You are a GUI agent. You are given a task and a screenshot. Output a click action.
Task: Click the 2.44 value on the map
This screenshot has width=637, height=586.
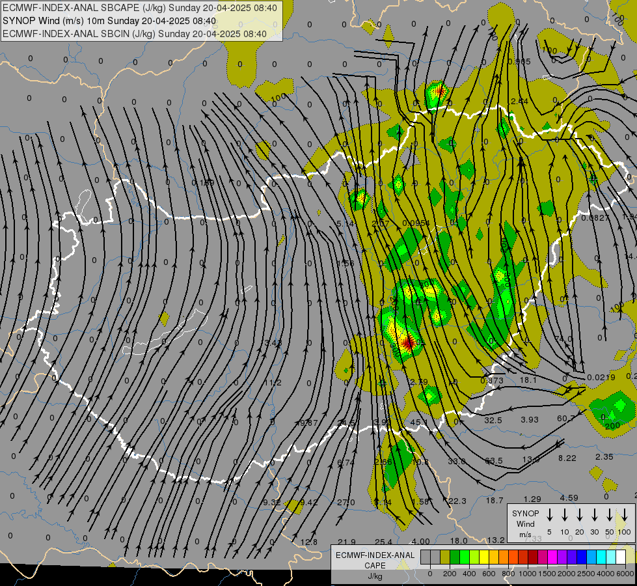(x=519, y=102)
